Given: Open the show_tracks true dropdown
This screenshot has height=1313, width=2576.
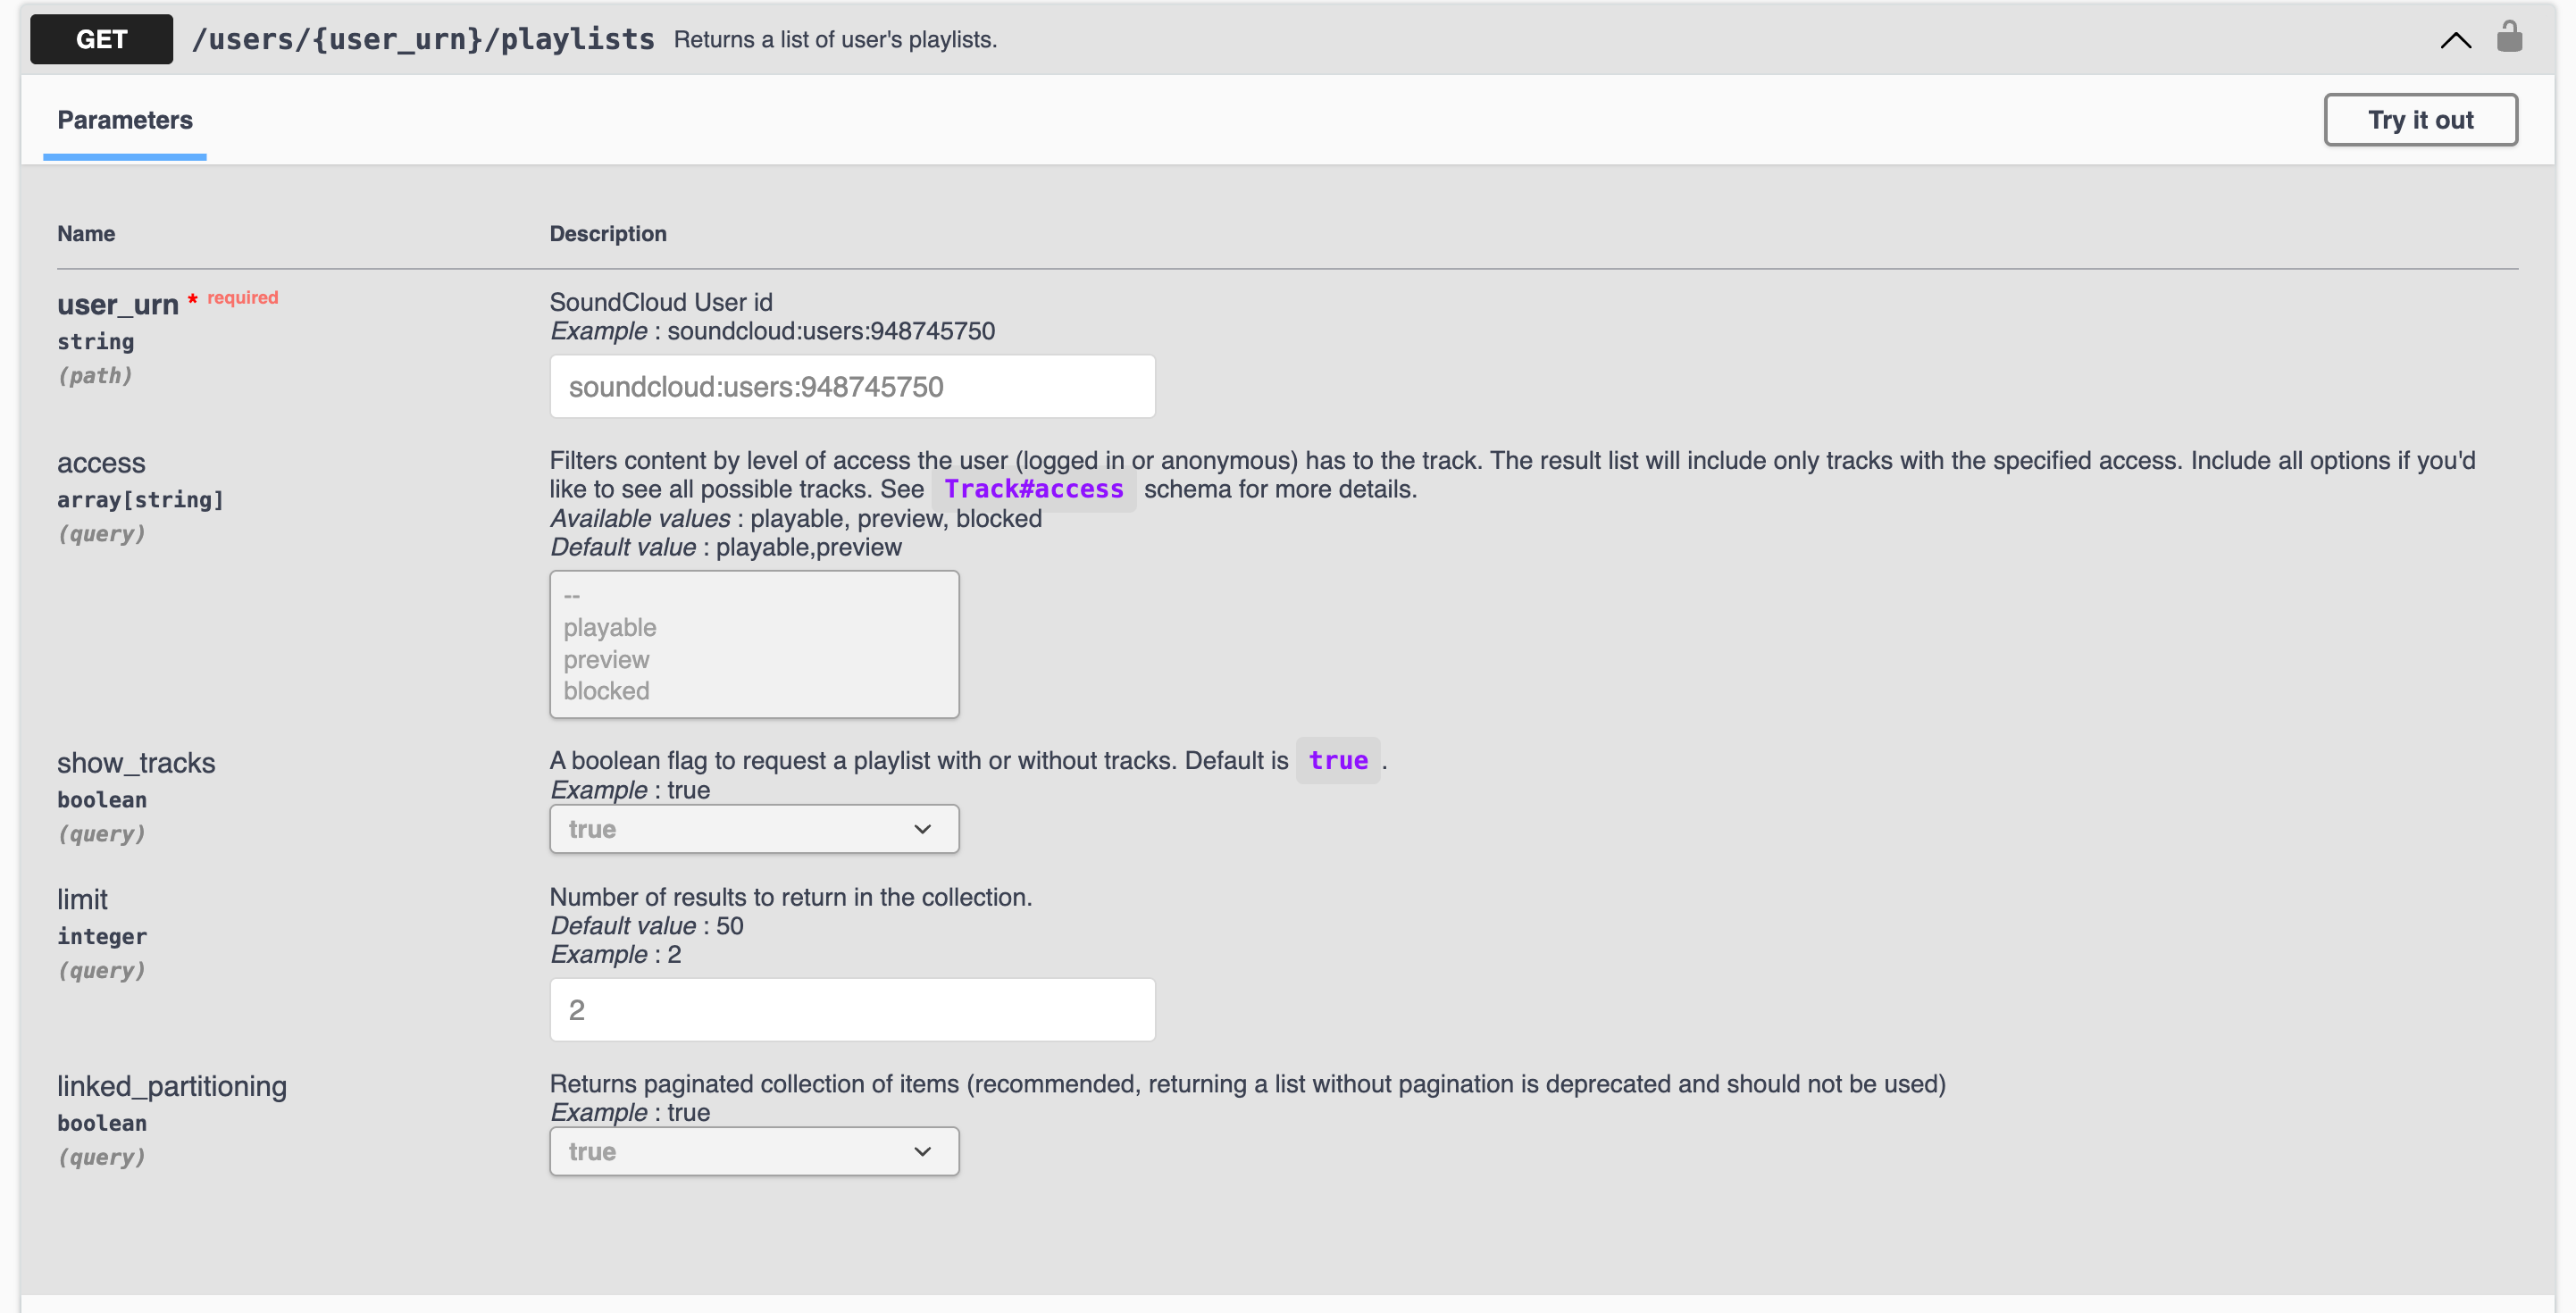Looking at the screenshot, I should [740, 829].
